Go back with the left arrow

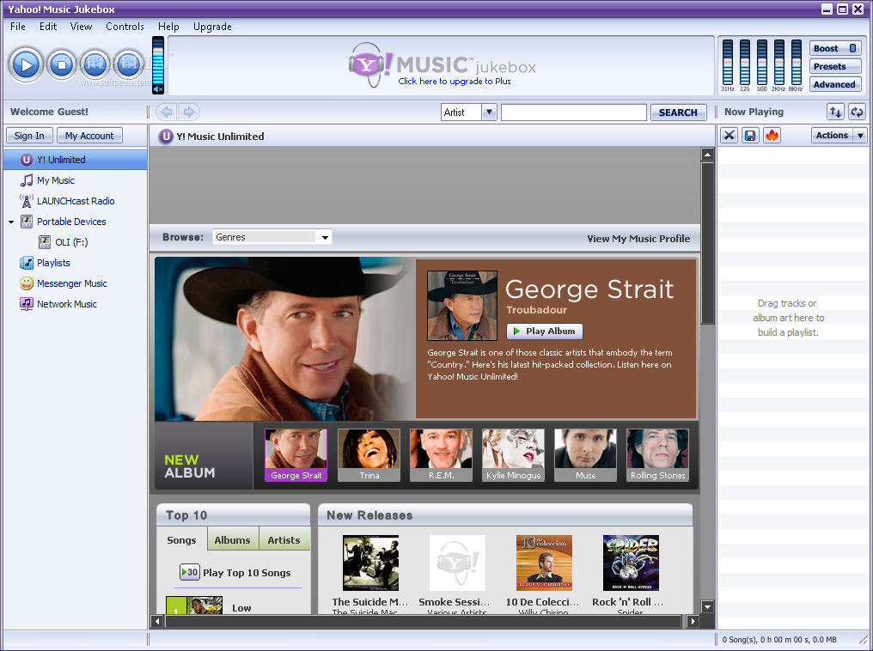(166, 112)
